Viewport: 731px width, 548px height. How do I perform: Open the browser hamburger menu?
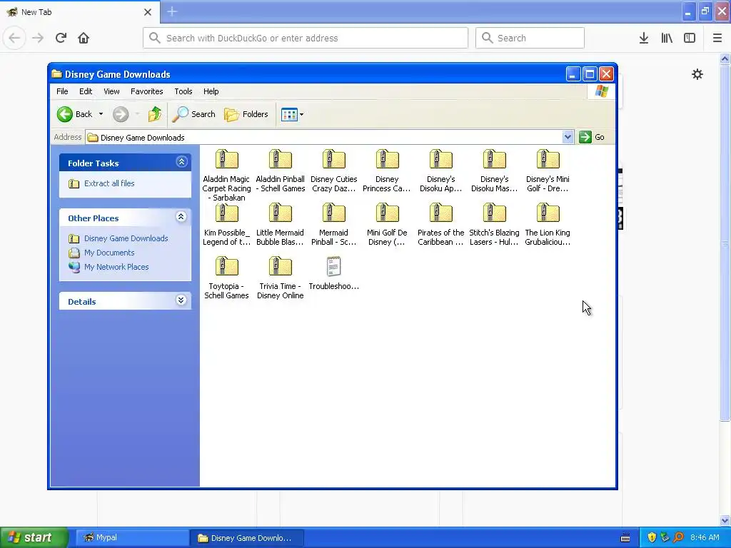coord(717,38)
